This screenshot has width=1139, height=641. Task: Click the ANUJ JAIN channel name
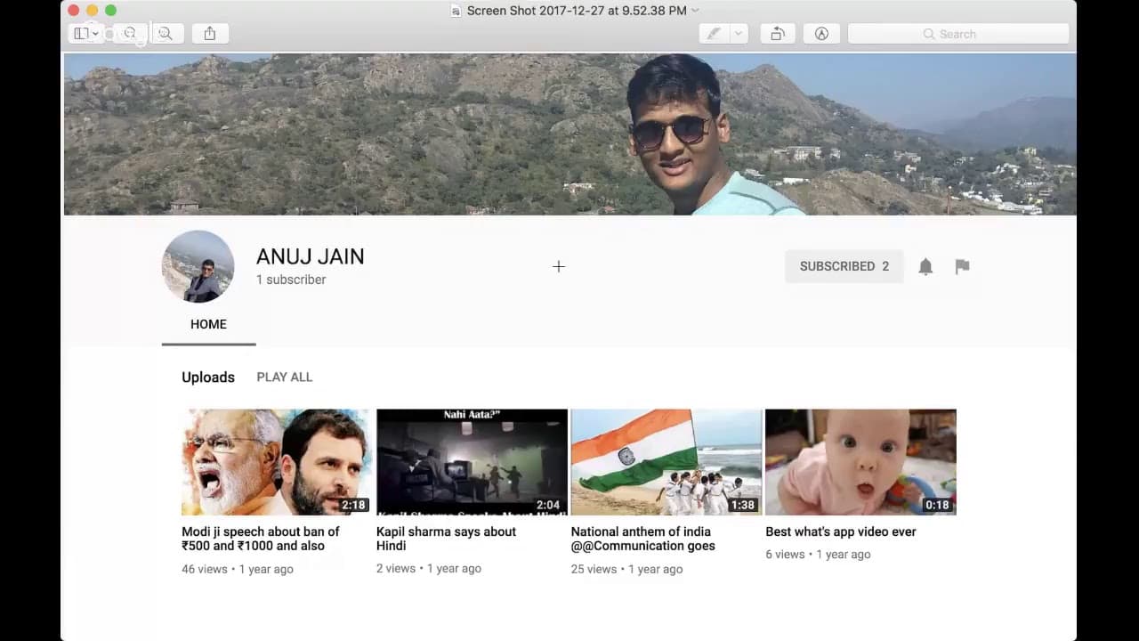(311, 256)
